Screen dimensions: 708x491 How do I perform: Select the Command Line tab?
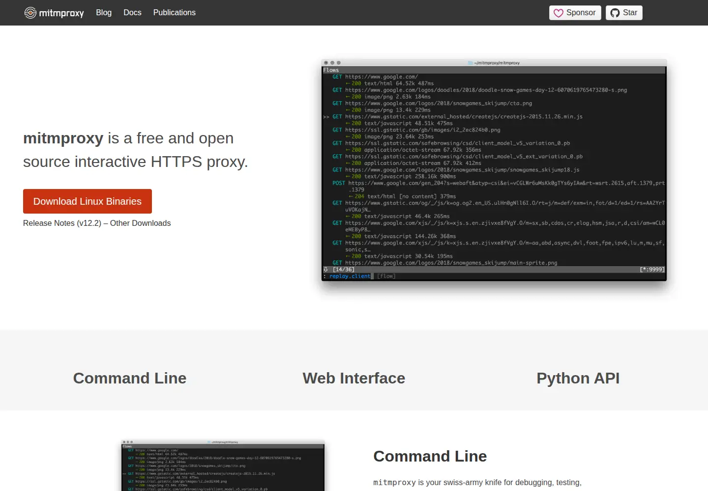[x=130, y=378]
